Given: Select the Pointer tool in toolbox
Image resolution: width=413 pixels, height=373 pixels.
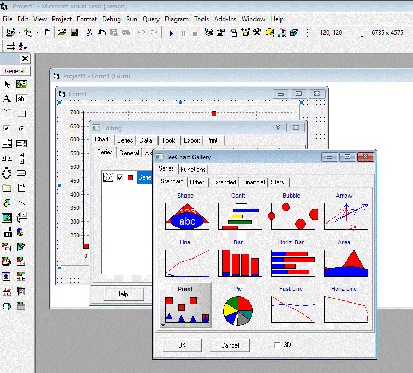Looking at the screenshot, I should point(7,84).
